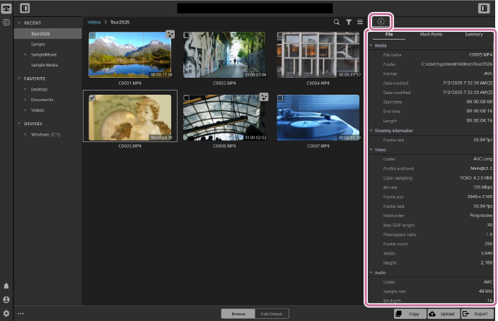Uncheck the C0005.MP4 checkbox

coord(92,98)
